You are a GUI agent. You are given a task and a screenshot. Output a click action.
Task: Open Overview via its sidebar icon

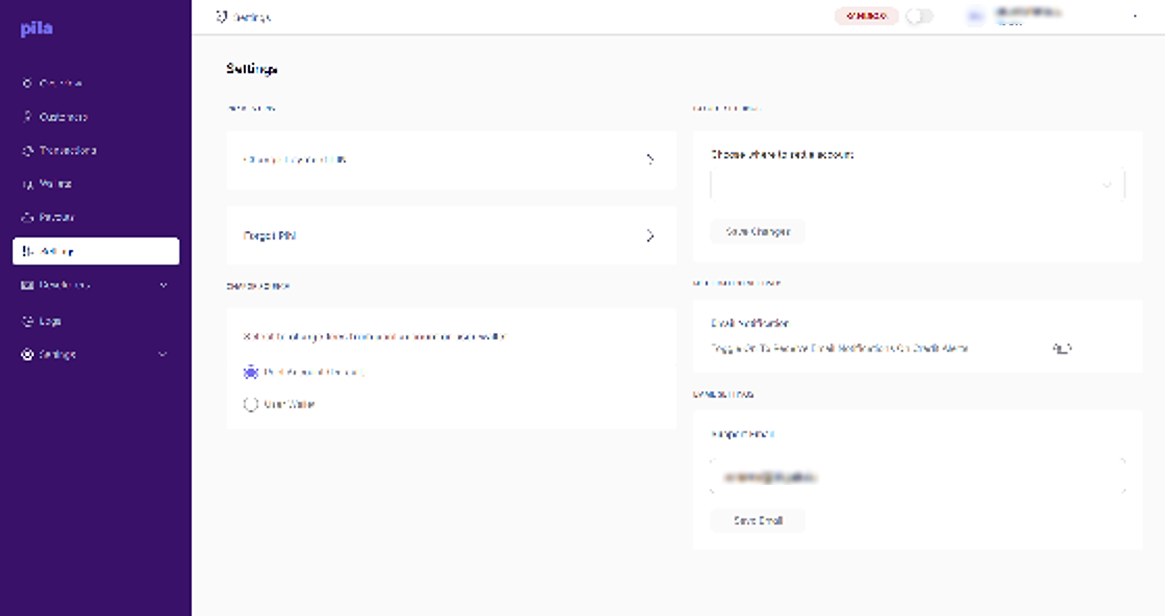click(28, 83)
